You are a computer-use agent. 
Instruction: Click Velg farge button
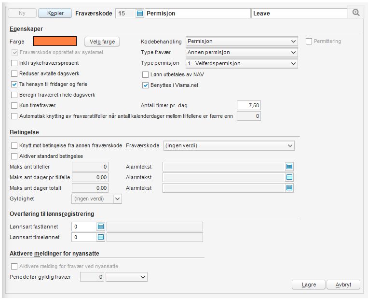pyautogui.click(x=102, y=42)
